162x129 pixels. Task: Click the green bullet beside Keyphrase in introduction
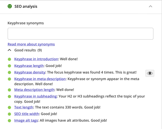(10, 59)
